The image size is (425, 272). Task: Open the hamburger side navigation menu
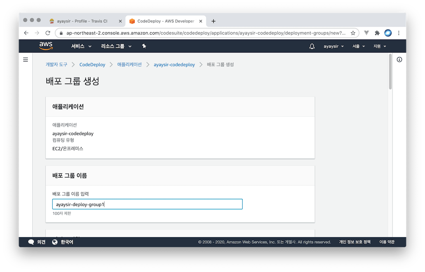(x=26, y=59)
